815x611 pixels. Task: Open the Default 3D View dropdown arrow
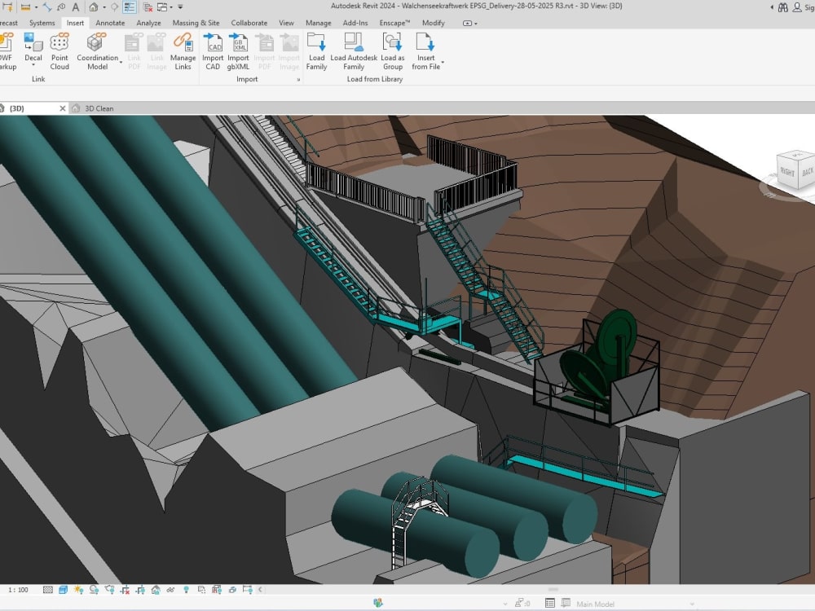click(x=104, y=7)
